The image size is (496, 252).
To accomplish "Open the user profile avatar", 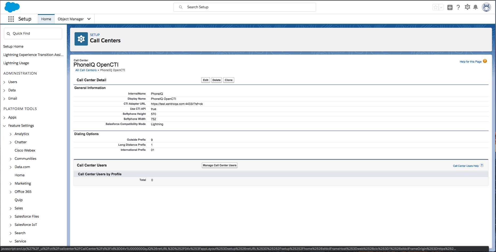I will 486,7.
